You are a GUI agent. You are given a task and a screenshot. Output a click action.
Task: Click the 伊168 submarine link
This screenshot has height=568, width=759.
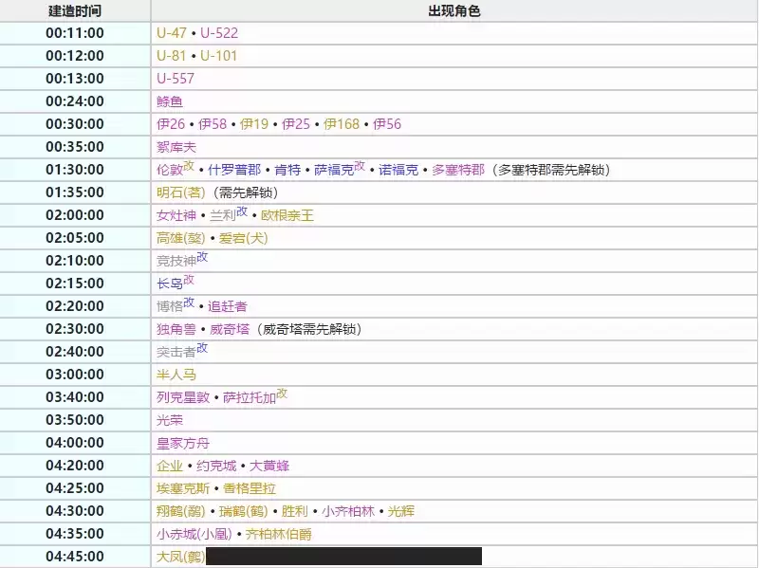click(x=342, y=124)
